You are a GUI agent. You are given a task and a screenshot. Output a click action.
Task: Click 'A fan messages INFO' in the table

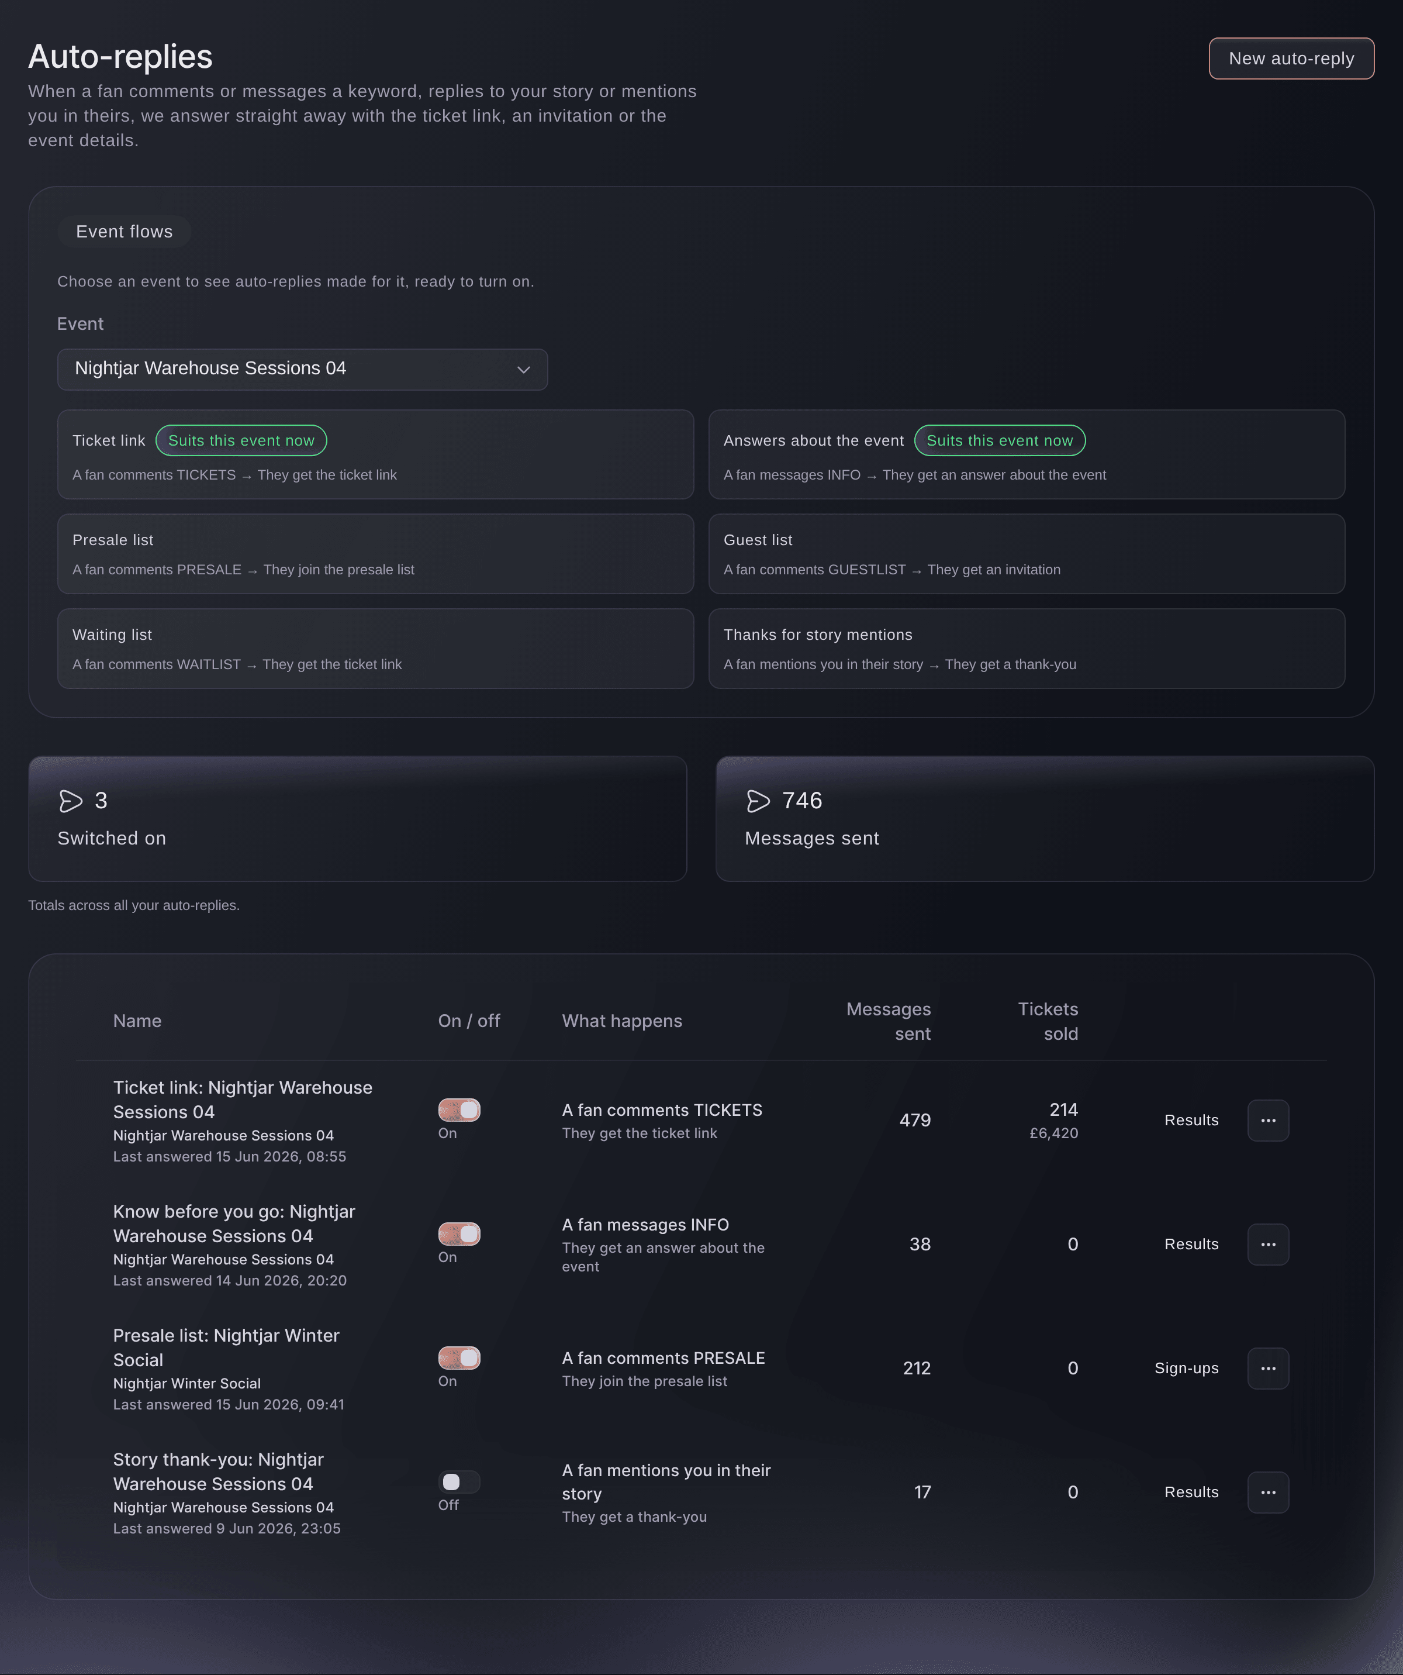[x=645, y=1224]
